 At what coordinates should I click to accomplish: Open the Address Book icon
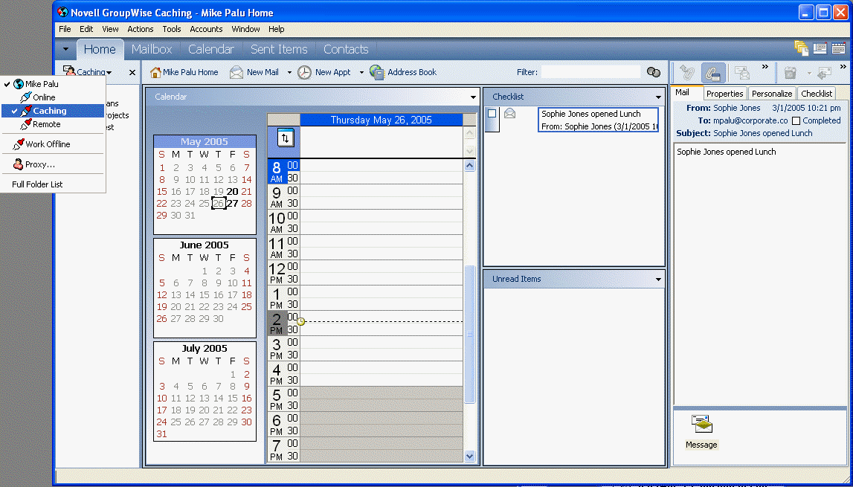[x=377, y=72]
